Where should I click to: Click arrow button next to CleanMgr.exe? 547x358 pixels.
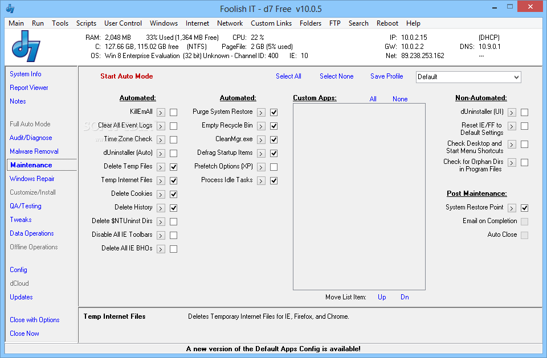pyautogui.click(x=261, y=140)
